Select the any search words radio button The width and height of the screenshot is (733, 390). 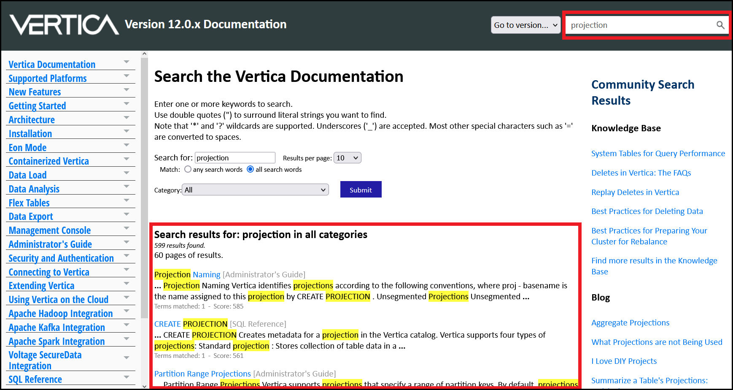coord(188,169)
